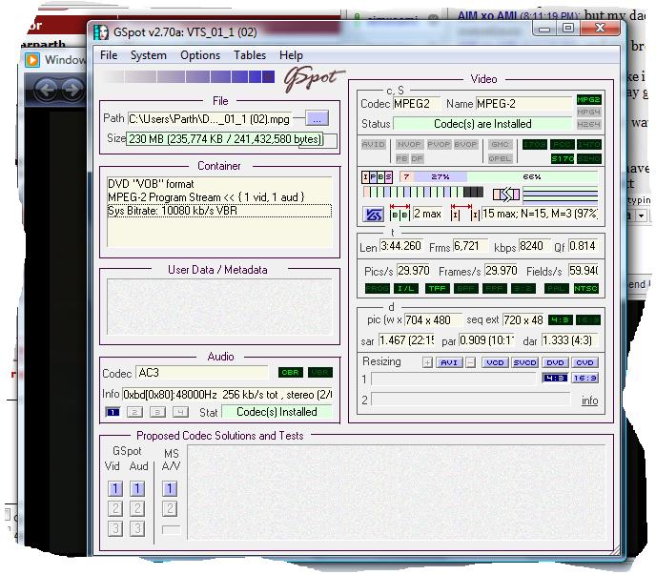Select audio stream 2 button
The width and height of the screenshot is (656, 575).
click(x=134, y=412)
